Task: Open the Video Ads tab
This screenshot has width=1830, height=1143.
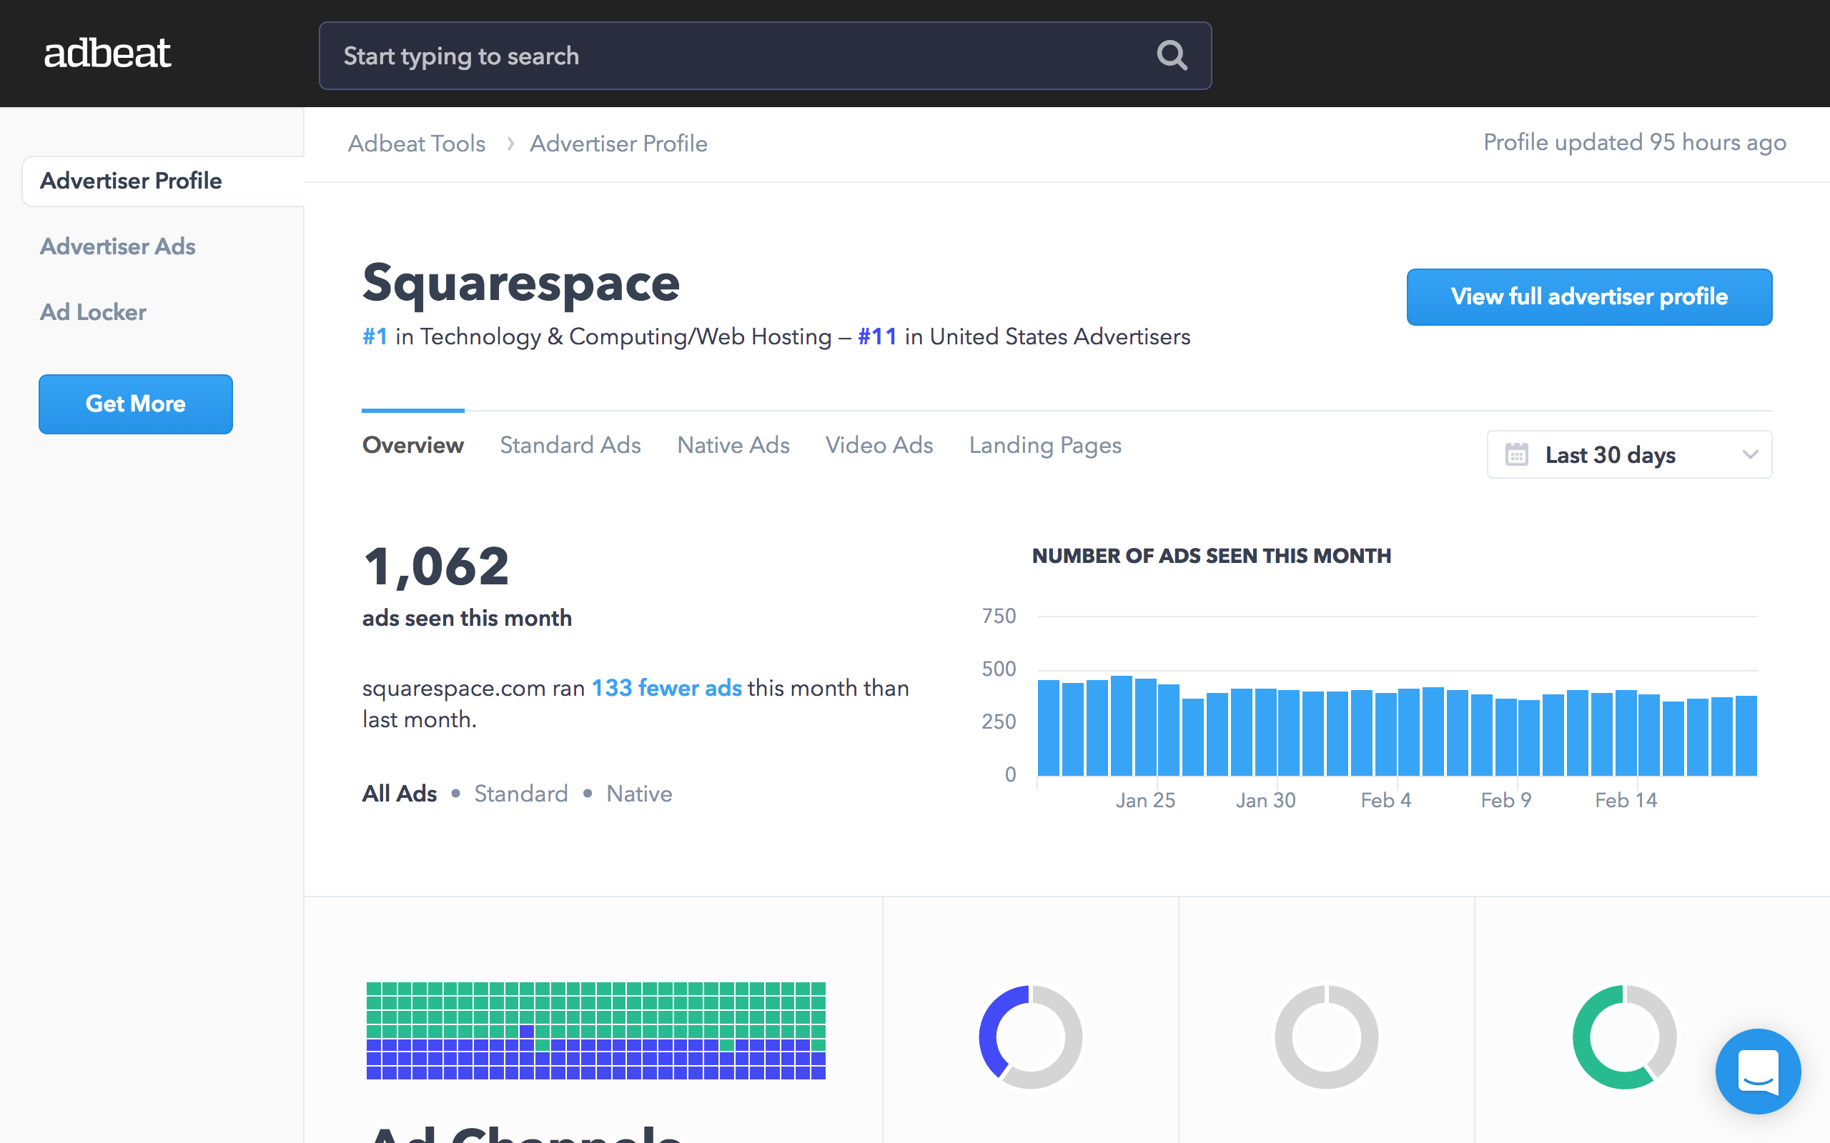Action: pos(879,445)
